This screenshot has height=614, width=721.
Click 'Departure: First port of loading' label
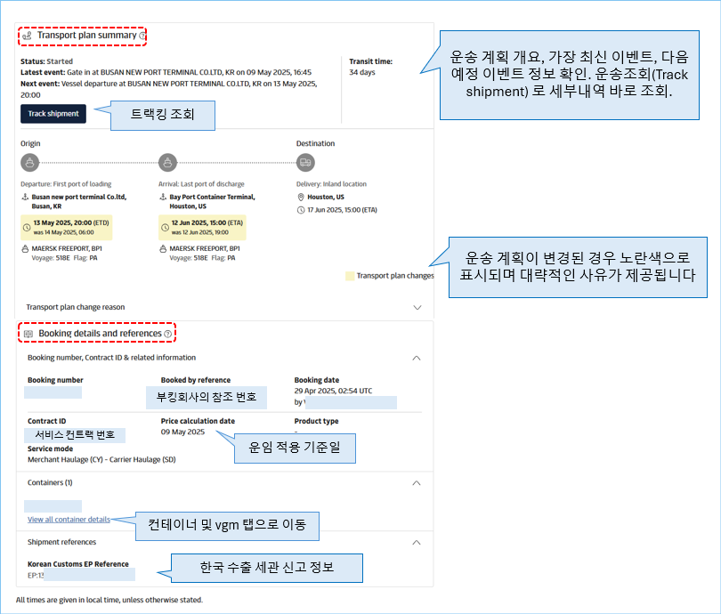coord(66,184)
